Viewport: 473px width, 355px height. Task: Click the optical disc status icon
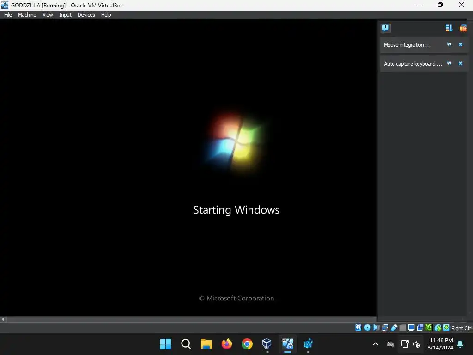(367, 328)
